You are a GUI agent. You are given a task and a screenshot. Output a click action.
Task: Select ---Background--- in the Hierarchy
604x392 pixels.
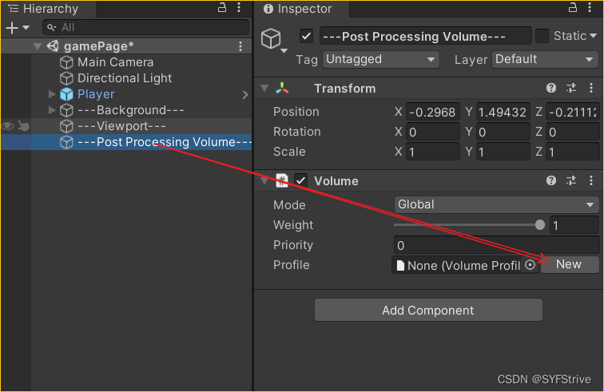[x=131, y=110]
